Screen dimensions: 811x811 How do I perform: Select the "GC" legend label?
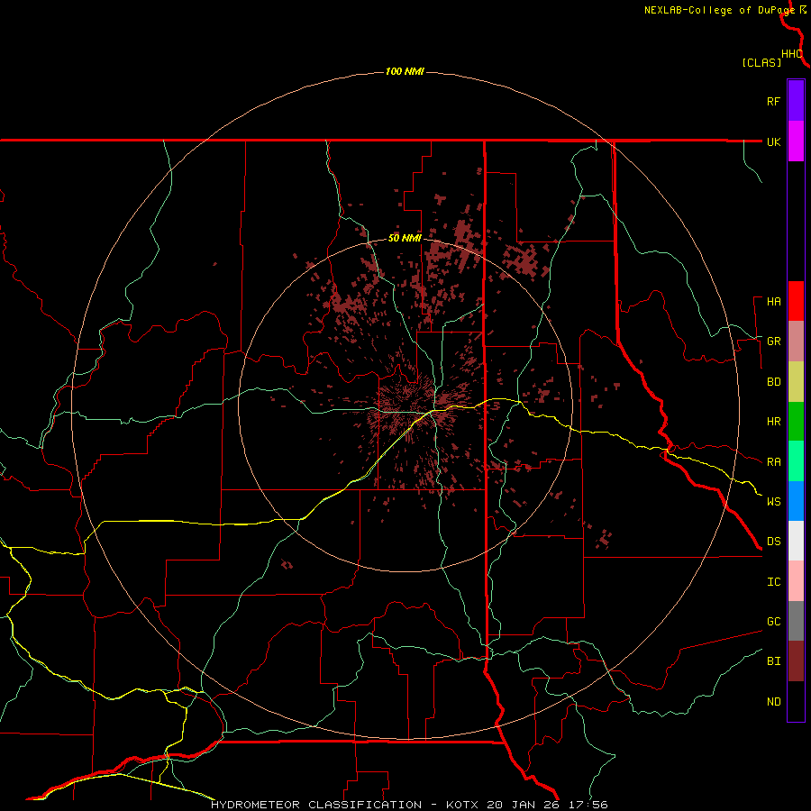click(x=773, y=622)
